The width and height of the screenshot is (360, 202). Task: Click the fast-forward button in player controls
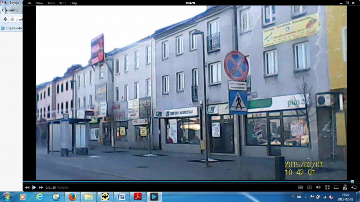click(x=41, y=188)
